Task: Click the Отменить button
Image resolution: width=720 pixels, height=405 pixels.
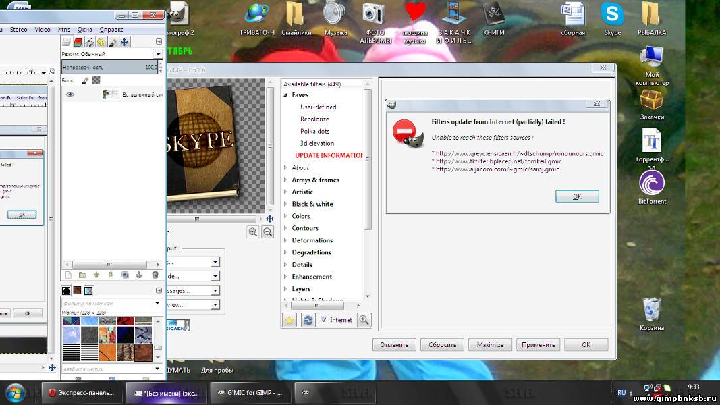Action: tap(394, 345)
